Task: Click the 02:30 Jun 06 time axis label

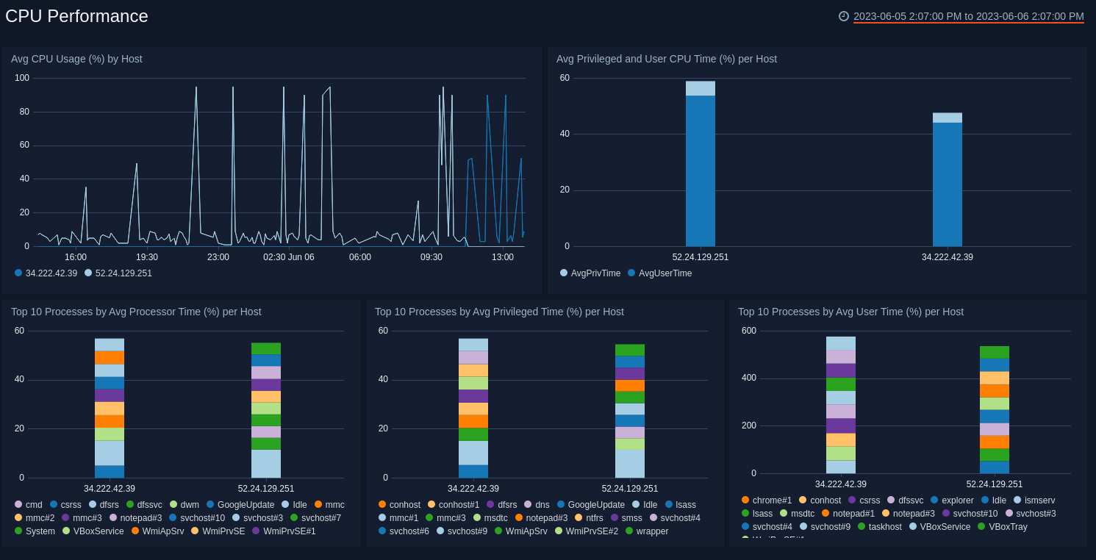Action: (289, 257)
